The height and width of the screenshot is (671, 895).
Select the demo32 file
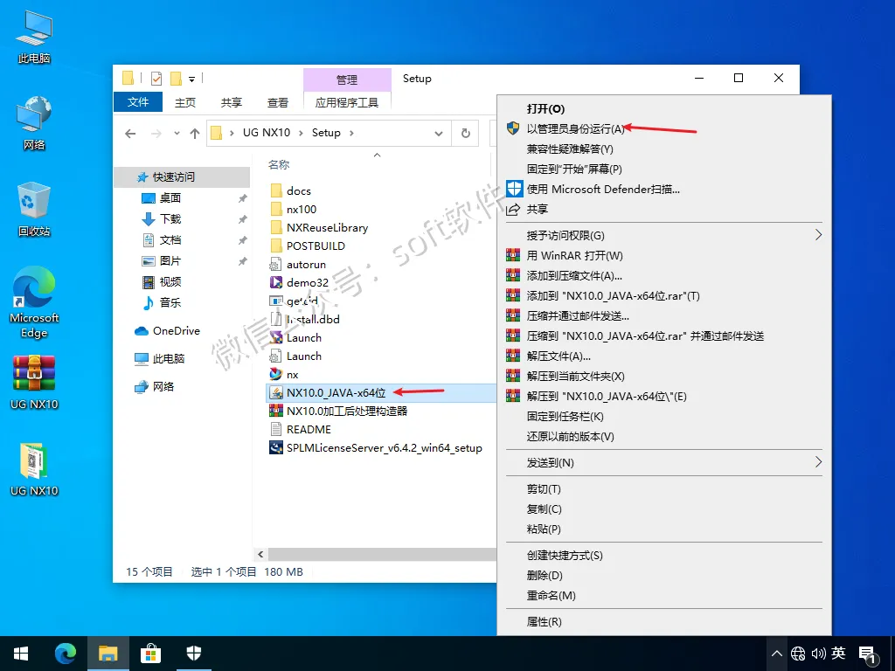point(307,282)
